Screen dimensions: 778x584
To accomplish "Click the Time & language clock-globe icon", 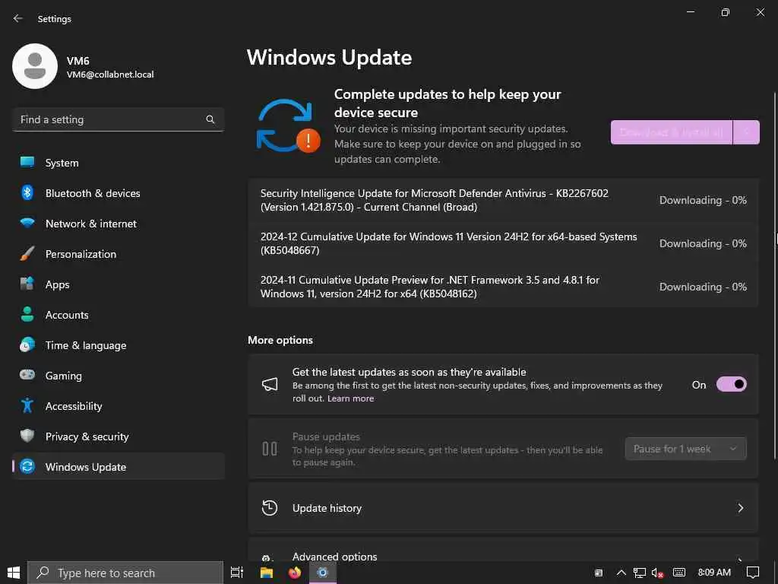I will click(x=27, y=344).
